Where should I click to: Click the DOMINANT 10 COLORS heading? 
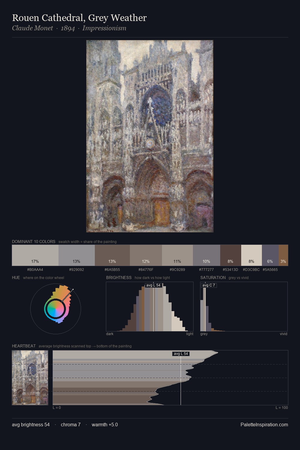click(34, 241)
